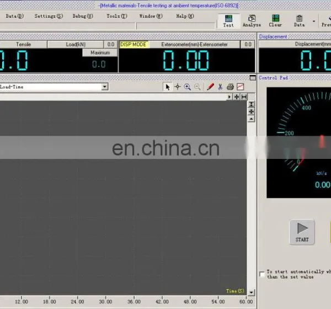This screenshot has width=331, height=309.
Task: Click the DISP MODE yellow indicator
Action: 133,44
